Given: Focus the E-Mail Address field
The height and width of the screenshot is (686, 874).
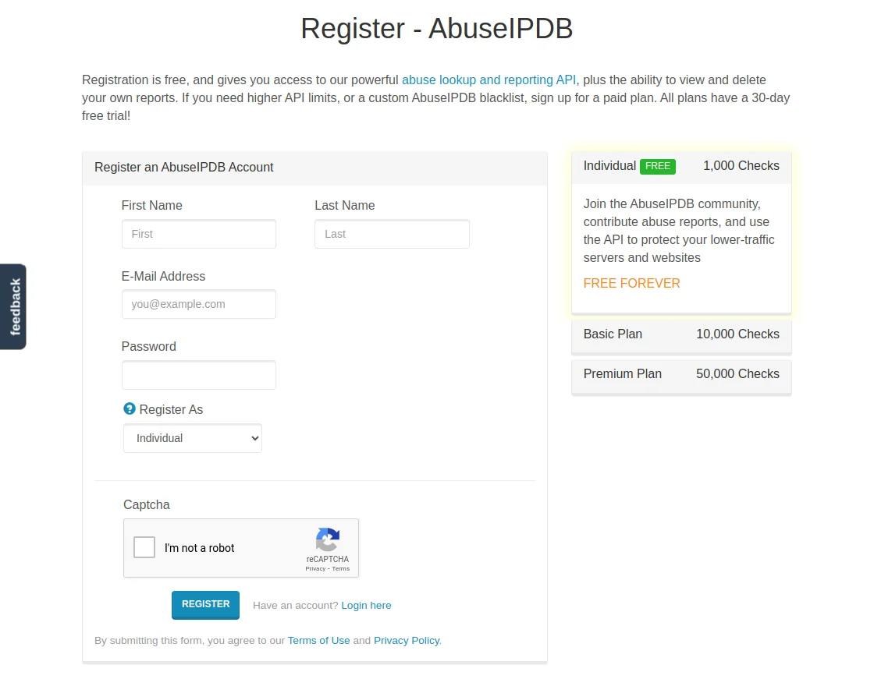Looking at the screenshot, I should [x=199, y=304].
